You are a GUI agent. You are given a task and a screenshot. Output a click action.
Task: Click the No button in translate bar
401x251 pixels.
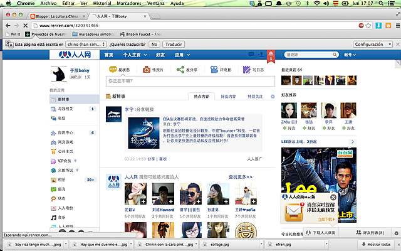click(154, 45)
